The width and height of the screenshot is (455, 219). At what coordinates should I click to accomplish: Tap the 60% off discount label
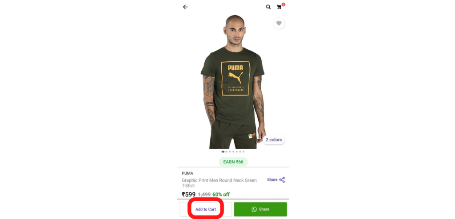(x=221, y=194)
